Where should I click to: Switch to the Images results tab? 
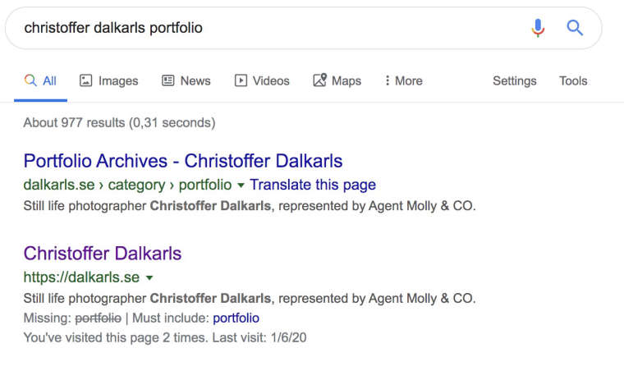(x=118, y=80)
